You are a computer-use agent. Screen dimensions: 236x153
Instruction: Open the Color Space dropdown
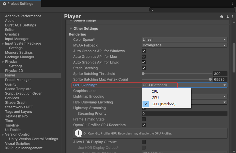pos(184,40)
